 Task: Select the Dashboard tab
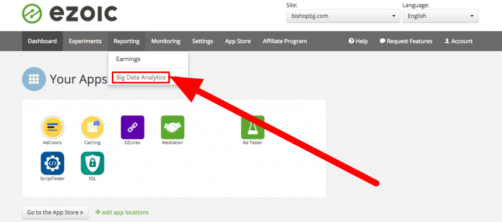click(42, 41)
